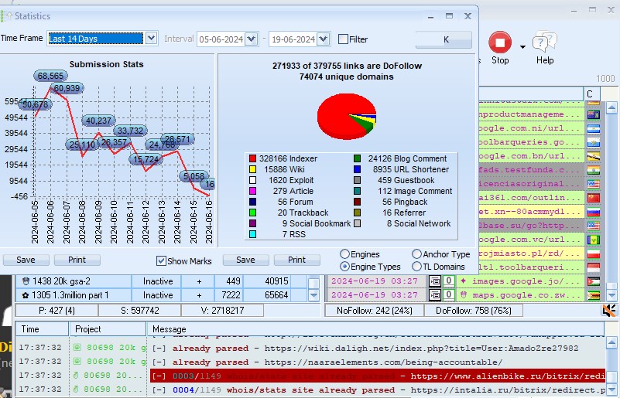This screenshot has width=620, height=398.
Task: Click the flag in ltl.toolbarqueri row
Action: click(594, 267)
